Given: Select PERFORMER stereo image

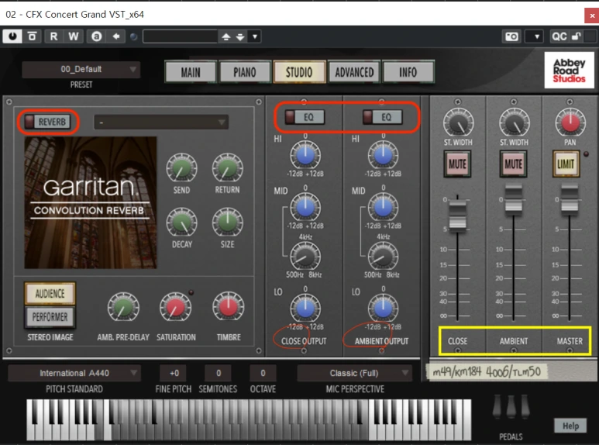Looking at the screenshot, I should click(50, 317).
